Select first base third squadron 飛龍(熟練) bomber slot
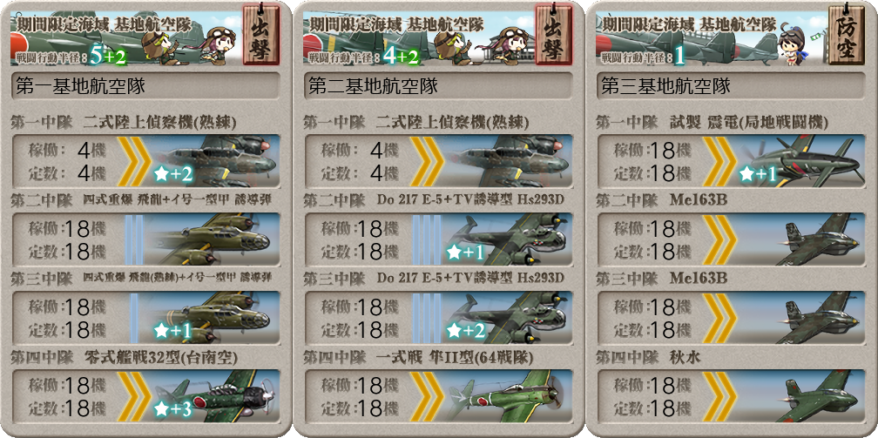Screen dimensions: 878x438 tap(146, 318)
